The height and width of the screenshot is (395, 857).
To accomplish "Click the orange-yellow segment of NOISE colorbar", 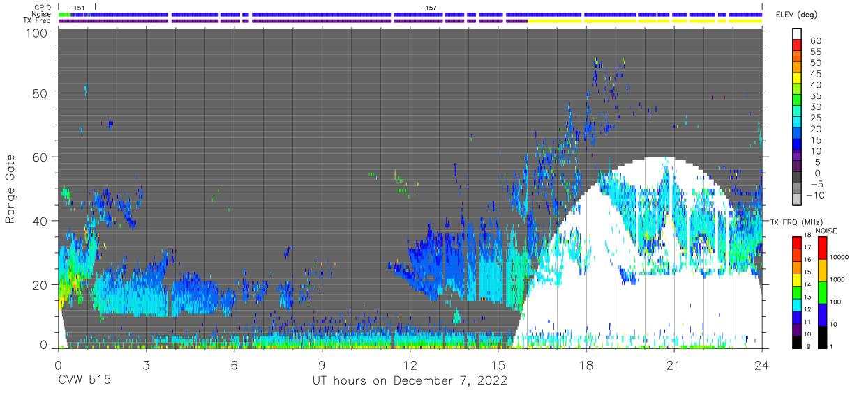I will click(822, 270).
